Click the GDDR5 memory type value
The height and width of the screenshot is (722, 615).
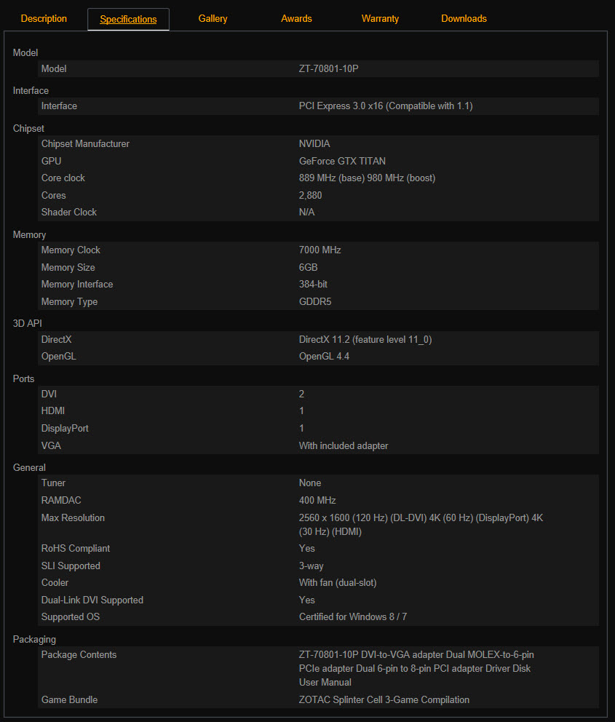315,302
